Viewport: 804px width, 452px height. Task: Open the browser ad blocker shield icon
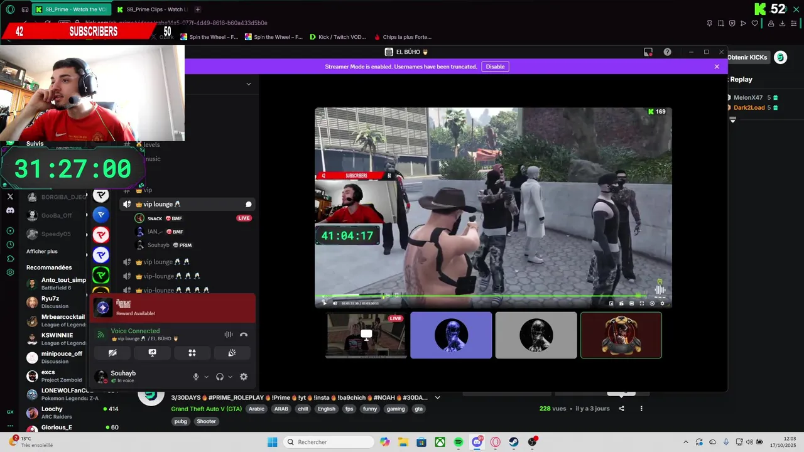(x=732, y=23)
